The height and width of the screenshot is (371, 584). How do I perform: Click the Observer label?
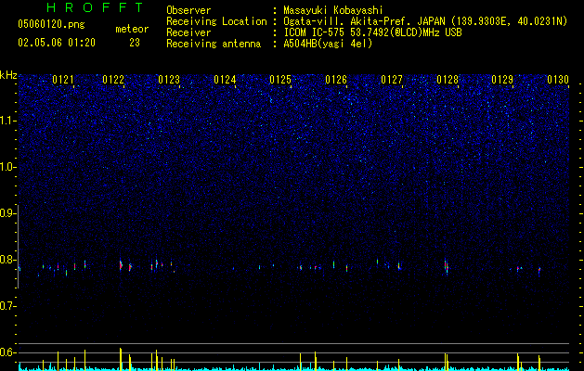(188, 10)
